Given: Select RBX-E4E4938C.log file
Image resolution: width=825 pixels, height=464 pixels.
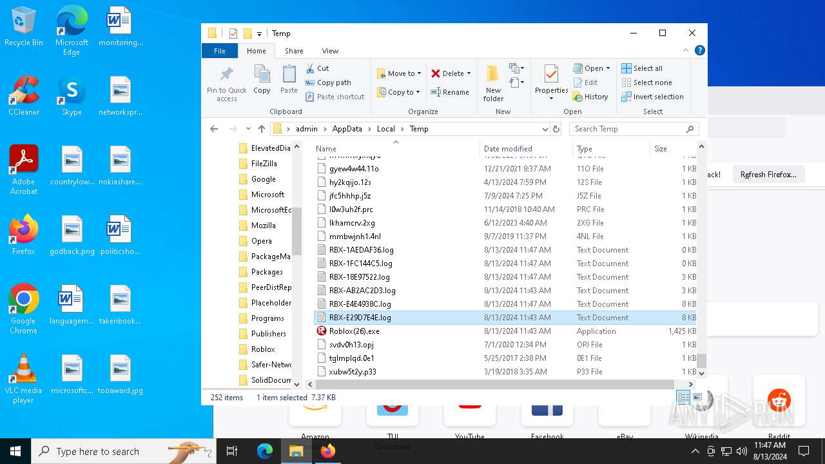Looking at the screenshot, I should (505, 304).
